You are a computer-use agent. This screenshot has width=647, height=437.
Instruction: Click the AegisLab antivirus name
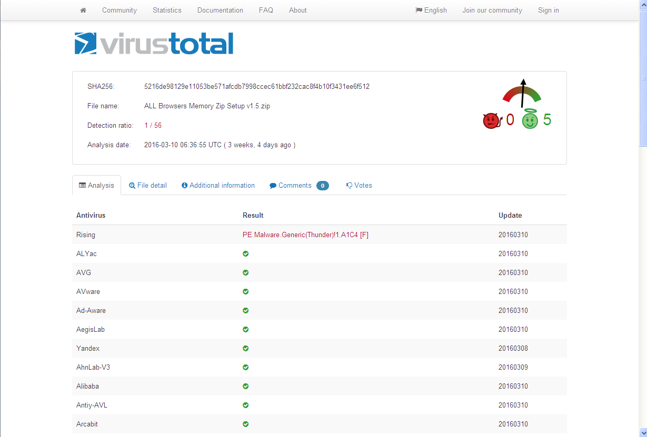(x=91, y=329)
